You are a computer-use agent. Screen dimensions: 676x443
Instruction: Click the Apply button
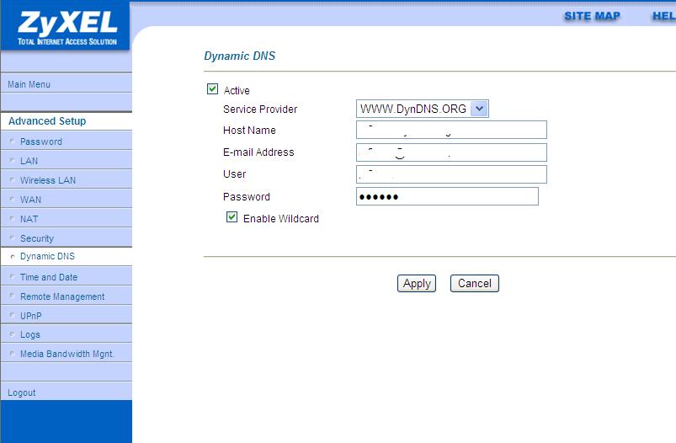click(417, 284)
